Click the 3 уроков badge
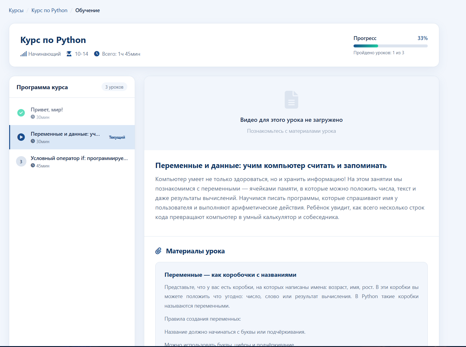 (114, 87)
